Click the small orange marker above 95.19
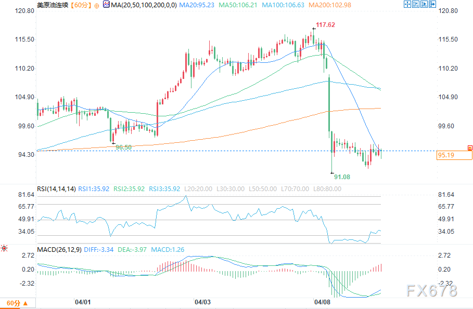The width and height of the screenshot is (473, 309). (x=470, y=148)
